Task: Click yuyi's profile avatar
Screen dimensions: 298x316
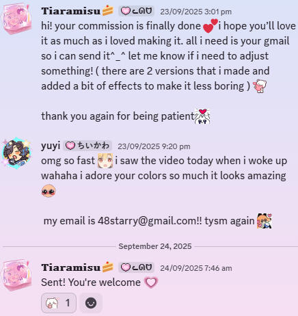Action: (x=17, y=153)
